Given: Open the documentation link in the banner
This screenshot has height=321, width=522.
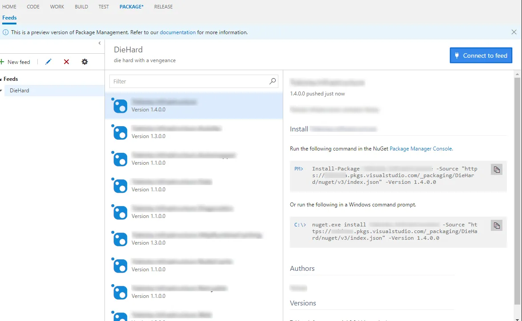Looking at the screenshot, I should click(178, 32).
